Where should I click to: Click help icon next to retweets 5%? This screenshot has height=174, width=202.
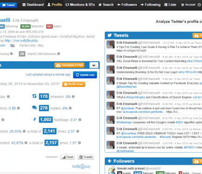(73, 97)
